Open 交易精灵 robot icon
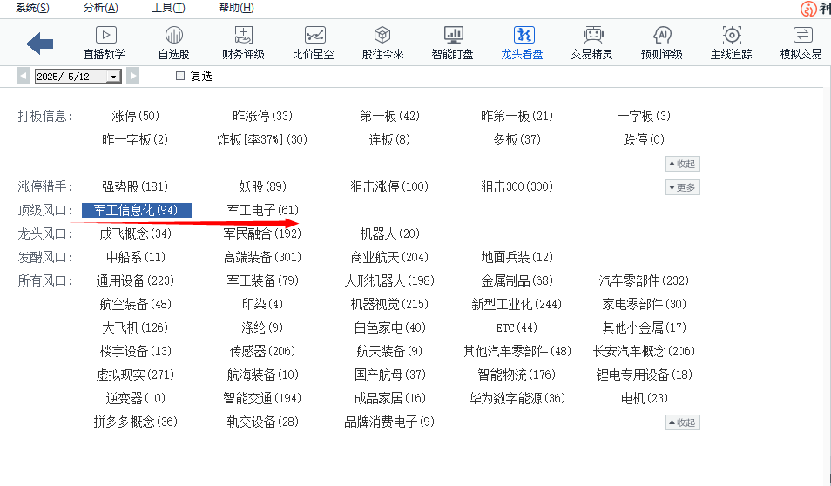Image resolution: width=831 pixels, height=486 pixels. (592, 36)
